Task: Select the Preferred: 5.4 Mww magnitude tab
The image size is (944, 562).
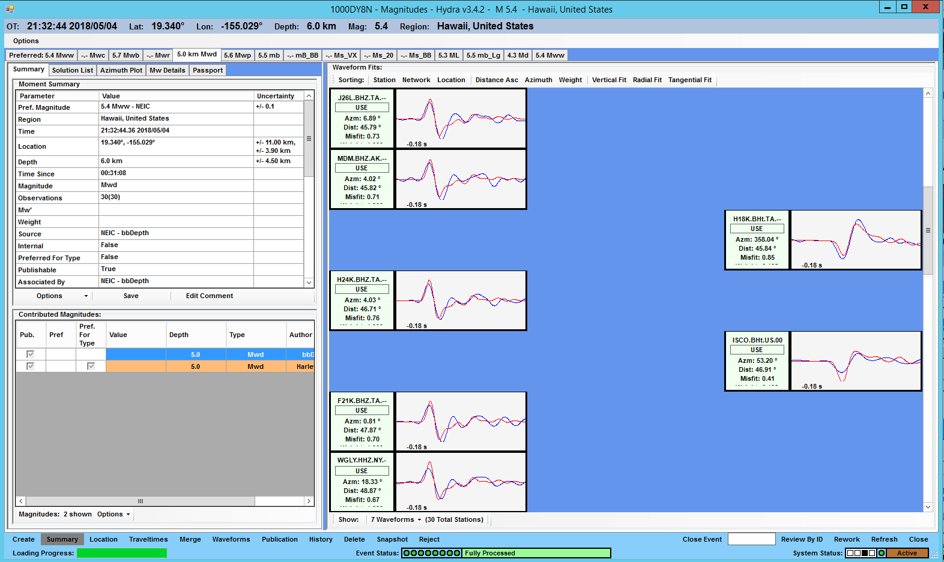Action: click(x=41, y=55)
